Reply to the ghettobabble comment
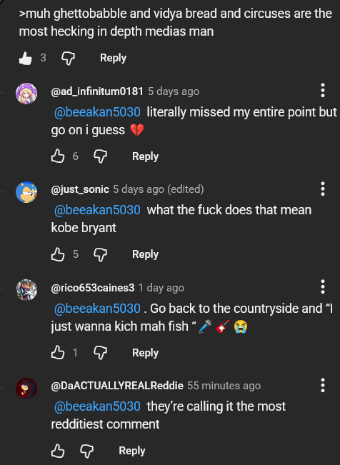The width and height of the screenshot is (340, 465). click(113, 58)
